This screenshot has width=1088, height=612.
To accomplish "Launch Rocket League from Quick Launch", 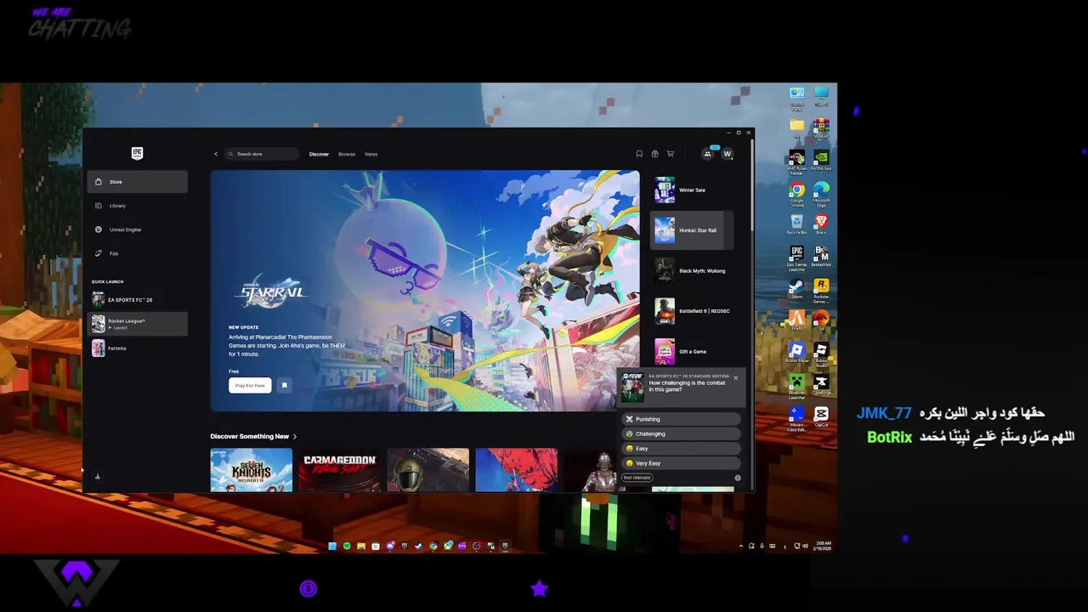I will click(138, 323).
